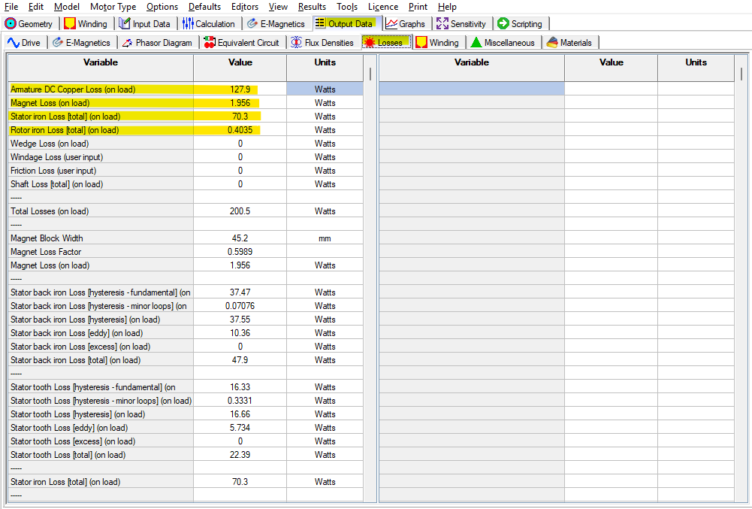Select the Drive sub-tab
The height and width of the screenshot is (509, 752).
(24, 42)
